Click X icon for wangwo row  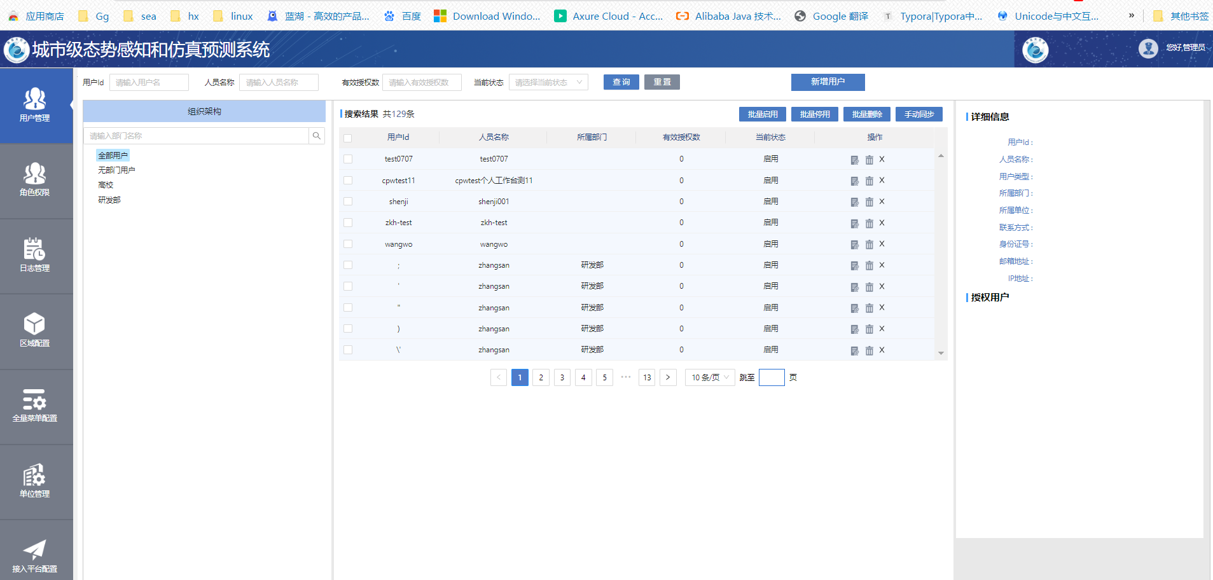tap(882, 244)
